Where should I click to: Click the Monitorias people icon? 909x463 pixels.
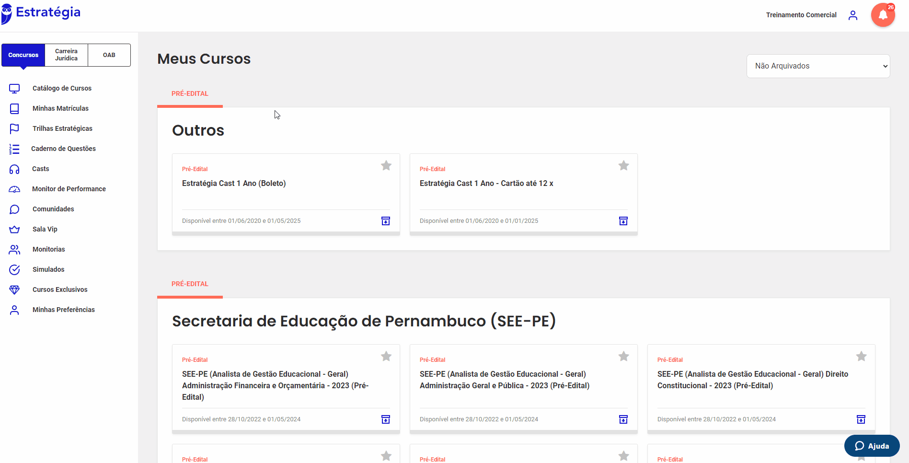point(14,250)
